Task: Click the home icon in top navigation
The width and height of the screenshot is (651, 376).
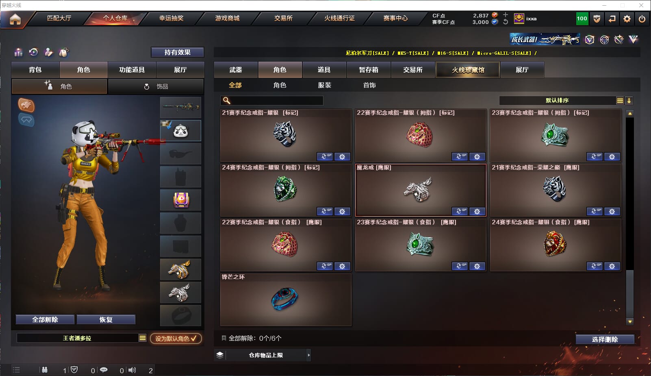Action: click(x=15, y=19)
